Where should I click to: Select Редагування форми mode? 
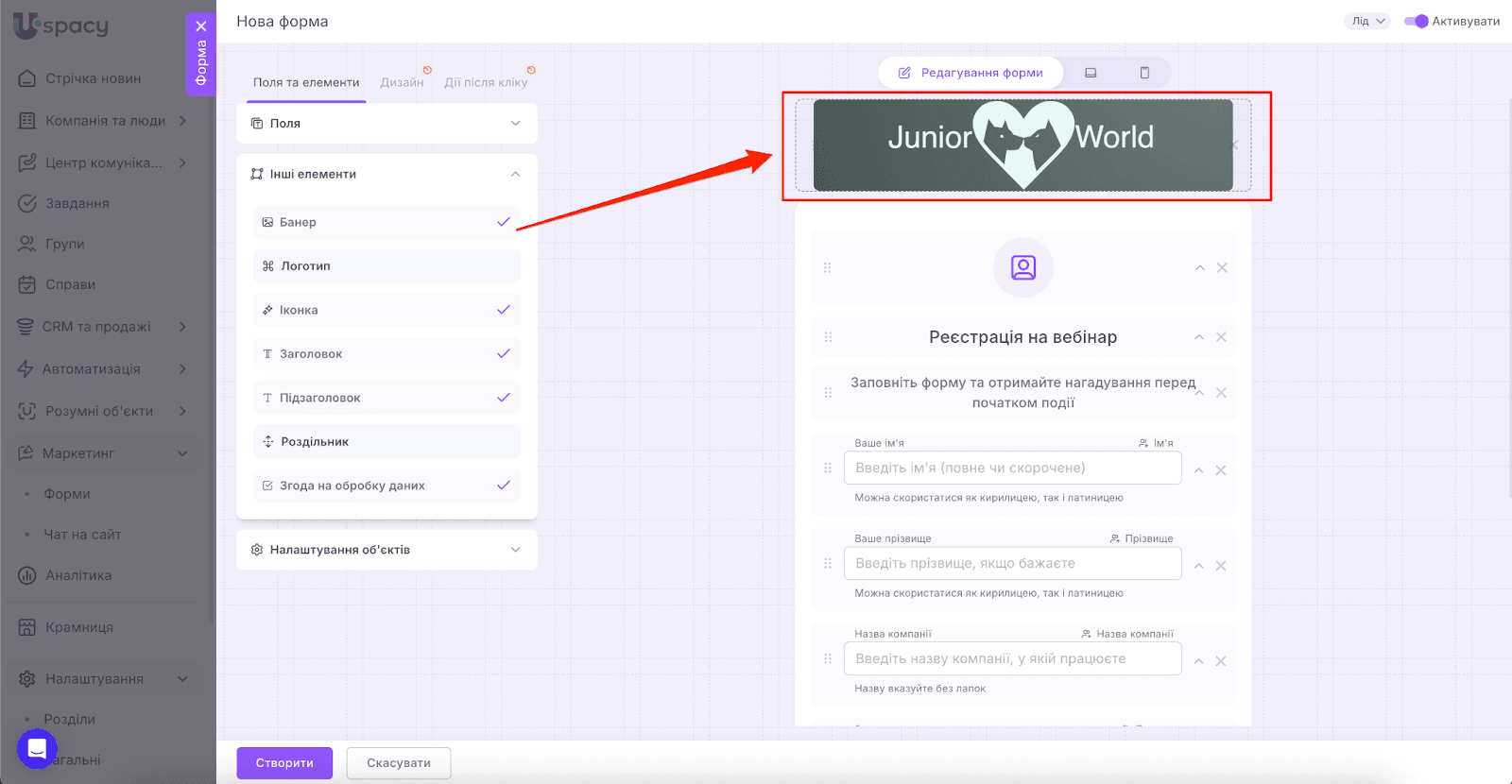coord(971,73)
